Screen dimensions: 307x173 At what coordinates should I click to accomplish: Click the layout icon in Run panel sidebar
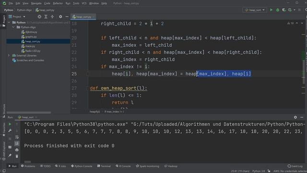10,147
